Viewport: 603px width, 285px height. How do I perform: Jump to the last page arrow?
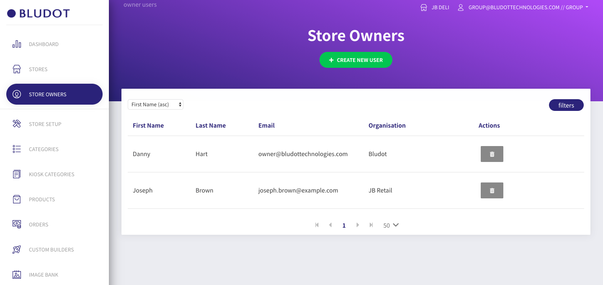click(371, 225)
